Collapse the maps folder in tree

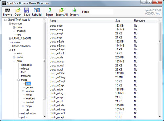19,80
